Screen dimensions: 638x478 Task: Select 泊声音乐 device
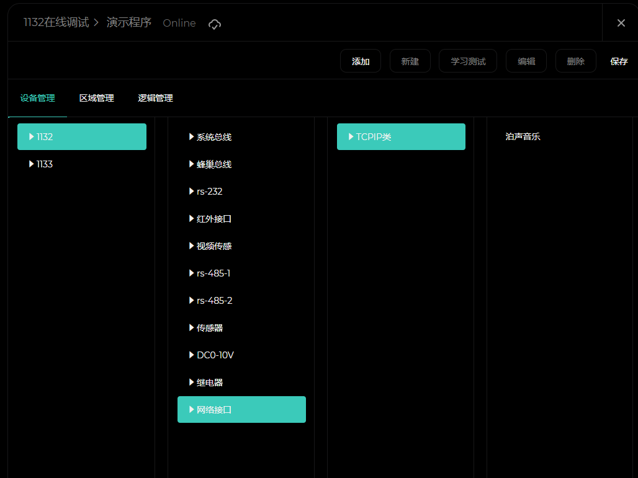[523, 136]
